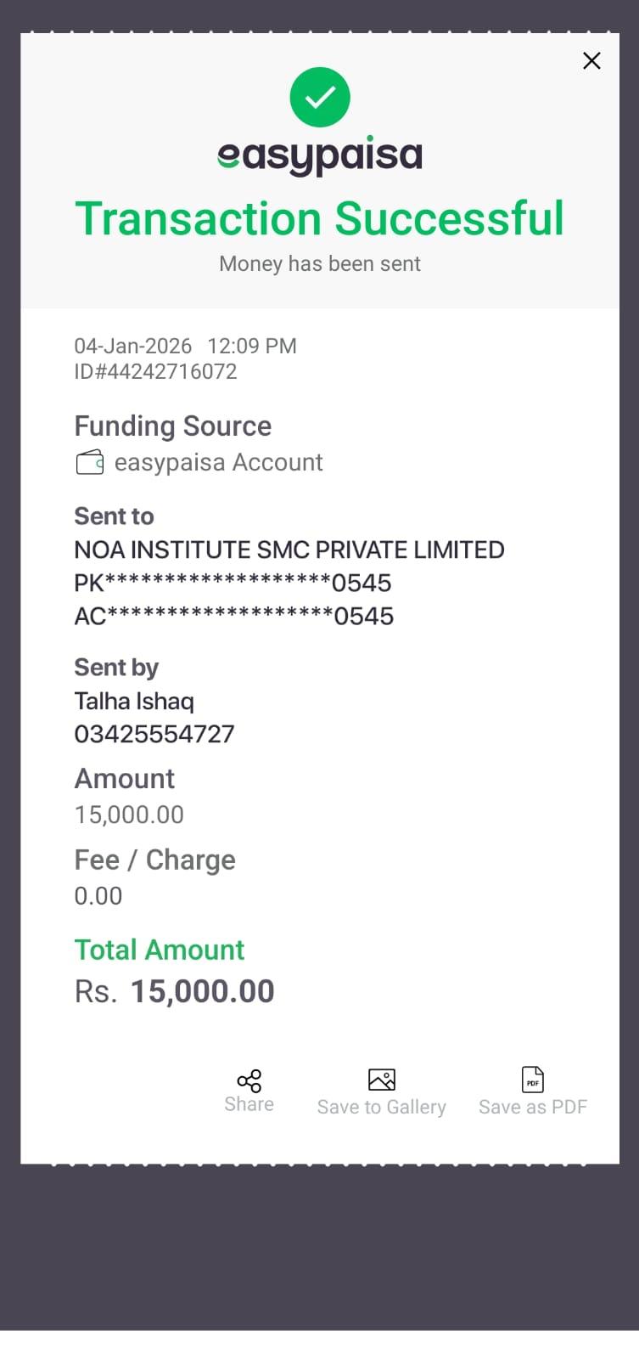
Task: Tap sender phone number 03425554727
Action: [154, 735]
